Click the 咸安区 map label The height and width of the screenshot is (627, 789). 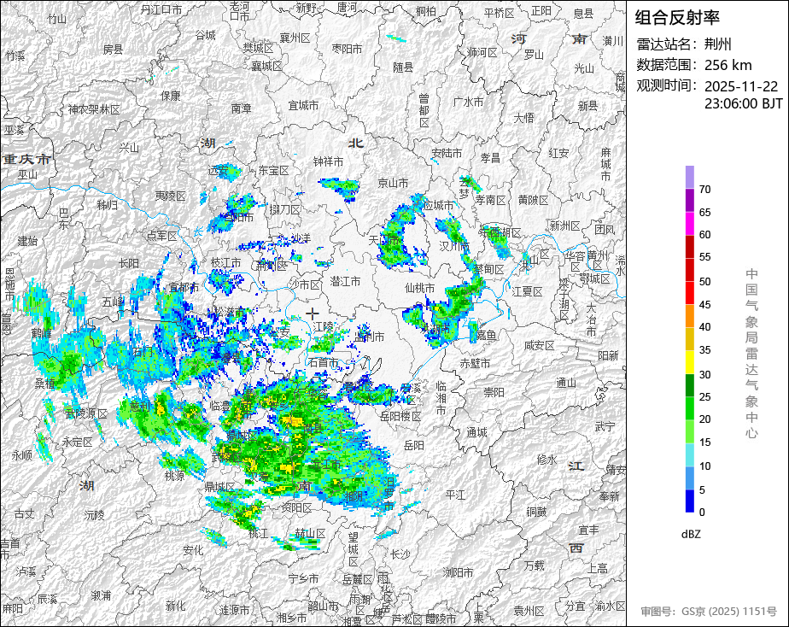[539, 345]
